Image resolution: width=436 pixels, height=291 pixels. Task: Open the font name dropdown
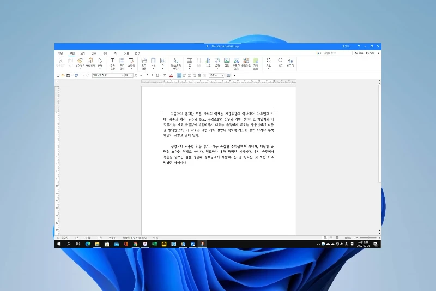pos(122,75)
